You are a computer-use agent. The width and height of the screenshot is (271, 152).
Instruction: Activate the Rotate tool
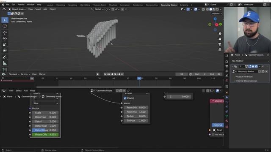[x=5, y=38]
